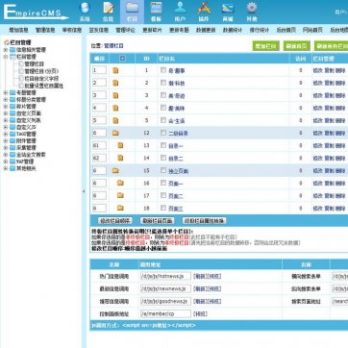Check the checkbox for column ID 1
Screen dimensions: 348x348
(163, 70)
